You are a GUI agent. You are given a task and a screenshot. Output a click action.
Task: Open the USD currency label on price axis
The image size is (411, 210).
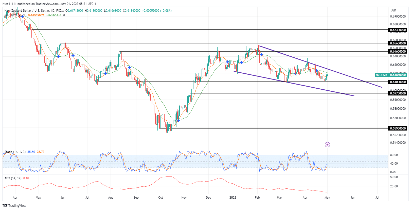(x=393, y=10)
